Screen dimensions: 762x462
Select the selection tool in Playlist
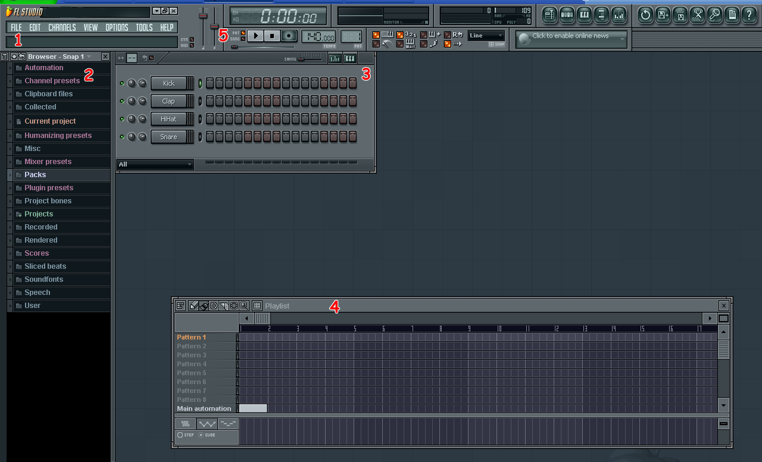233,306
